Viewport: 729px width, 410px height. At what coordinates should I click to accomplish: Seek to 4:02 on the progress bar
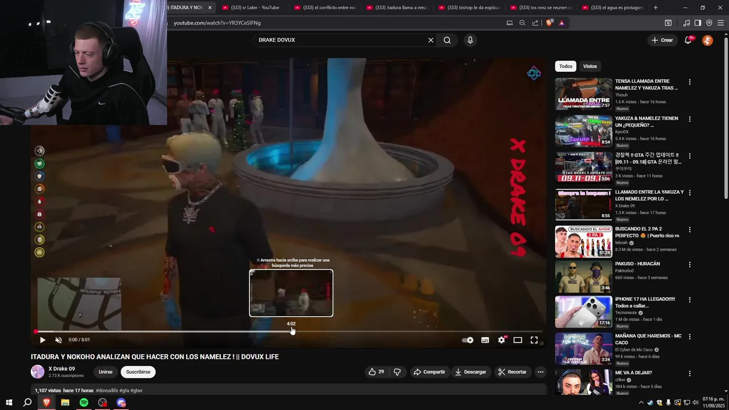291,331
